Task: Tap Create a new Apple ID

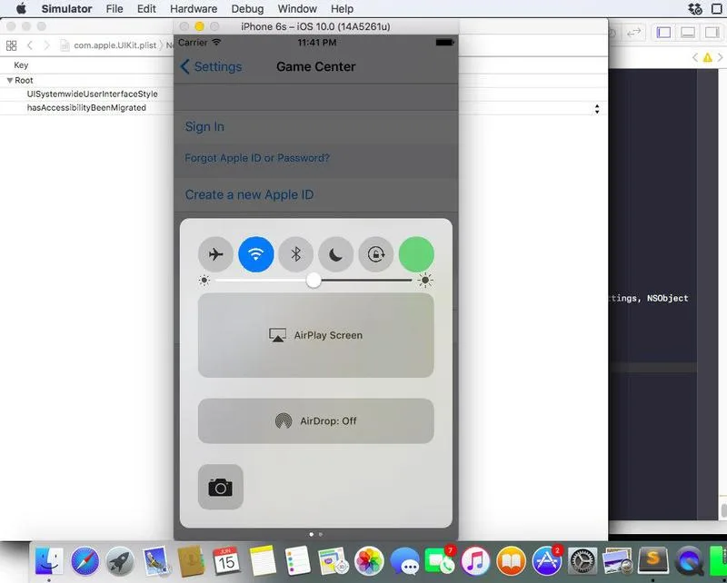Action: [249, 194]
